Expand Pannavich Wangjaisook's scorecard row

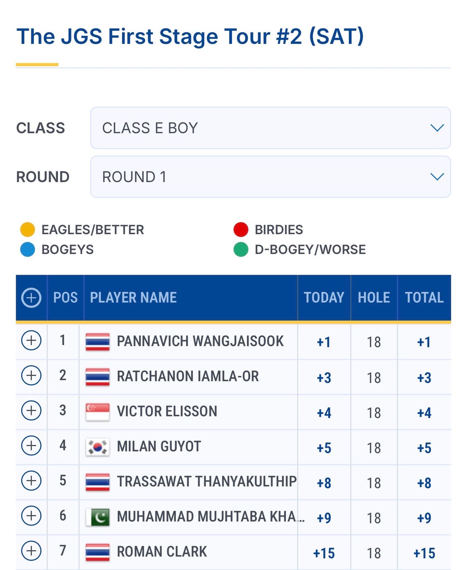click(x=31, y=341)
